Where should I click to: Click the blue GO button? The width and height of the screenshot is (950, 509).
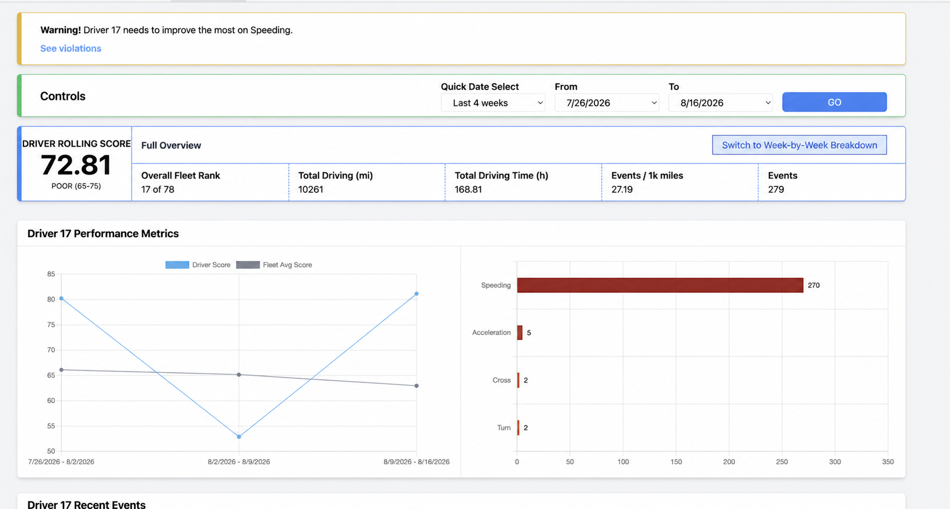834,102
